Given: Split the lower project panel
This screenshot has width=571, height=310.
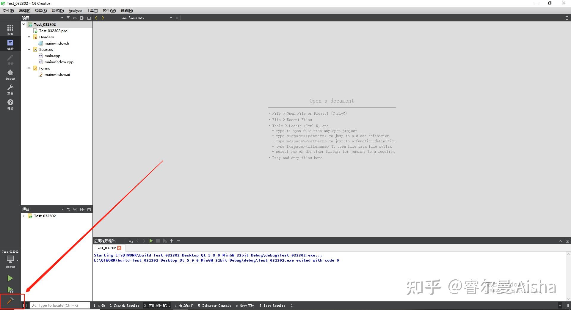Looking at the screenshot, I should pos(82,209).
